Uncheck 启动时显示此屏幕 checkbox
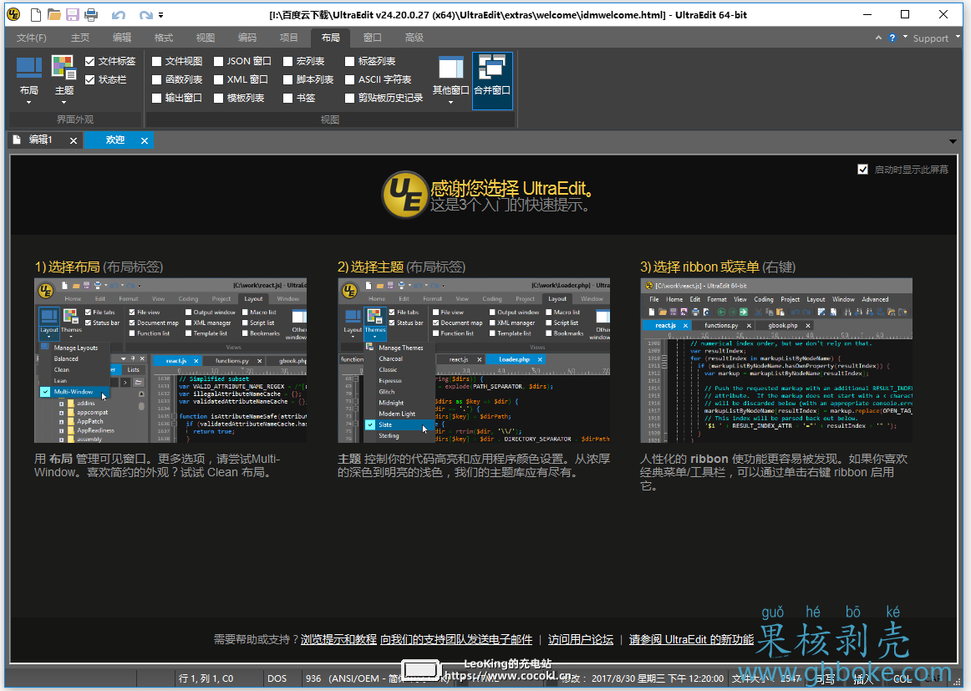 point(862,169)
